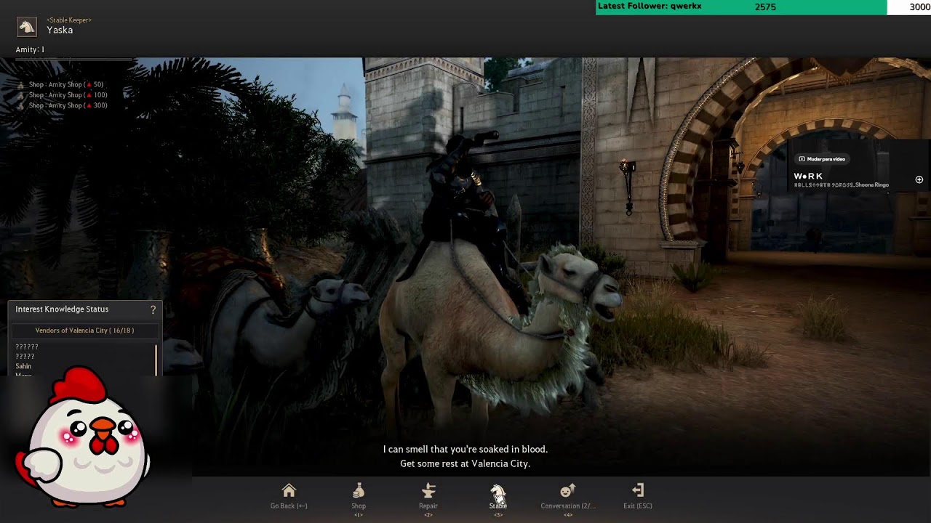The image size is (931, 523).
Task: Click the bag icon beside Amity Shop 100
Action: point(20,95)
